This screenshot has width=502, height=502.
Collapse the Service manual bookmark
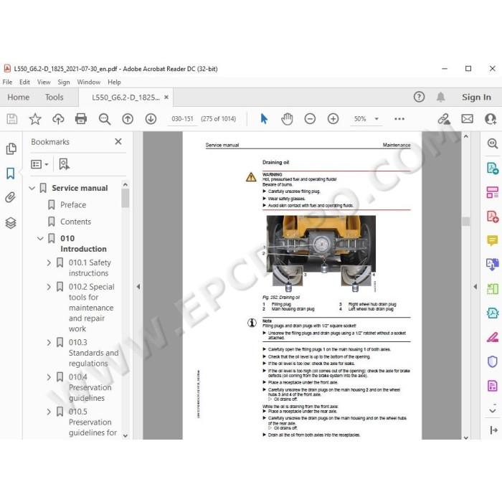point(32,188)
